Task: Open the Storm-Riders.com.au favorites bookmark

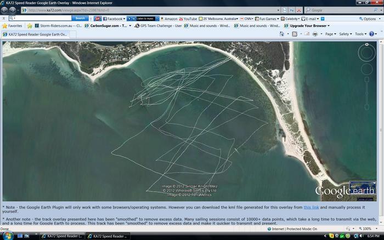Action: (x=57, y=26)
